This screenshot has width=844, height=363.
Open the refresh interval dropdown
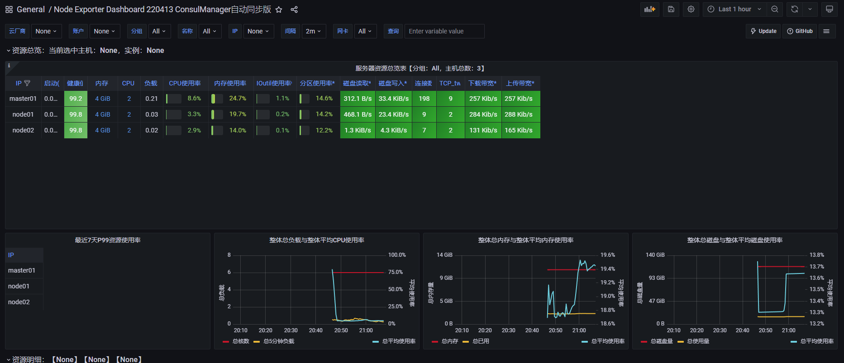pyautogui.click(x=810, y=9)
